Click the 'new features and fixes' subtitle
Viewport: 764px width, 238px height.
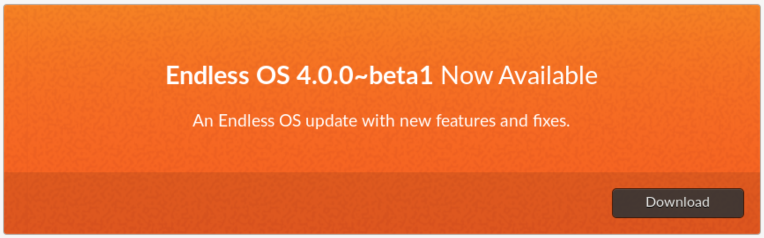tap(485, 121)
